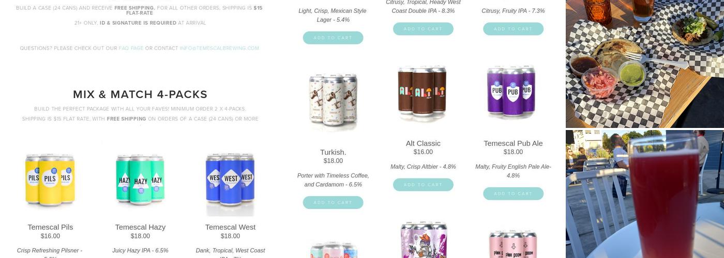724x258 pixels.
Task: View the red beer glass photo
Action: tap(645, 194)
